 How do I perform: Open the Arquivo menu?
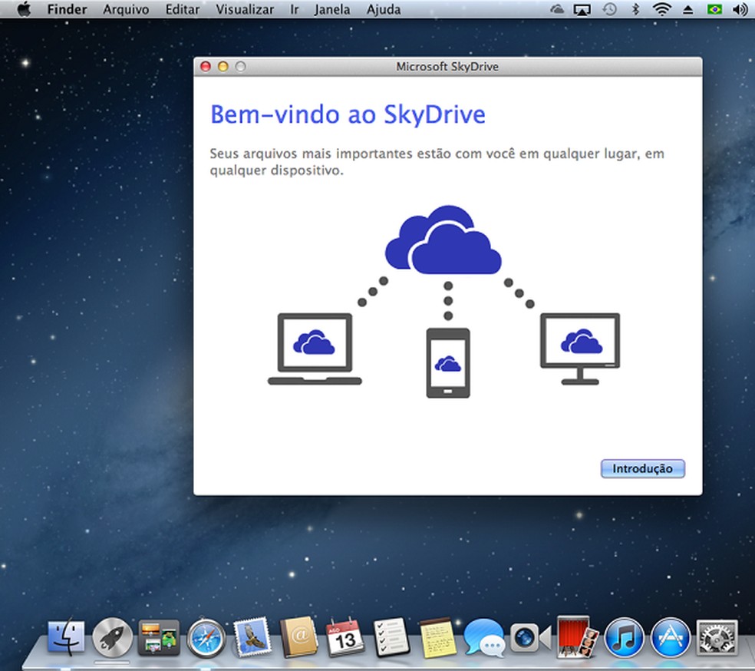pos(126,9)
